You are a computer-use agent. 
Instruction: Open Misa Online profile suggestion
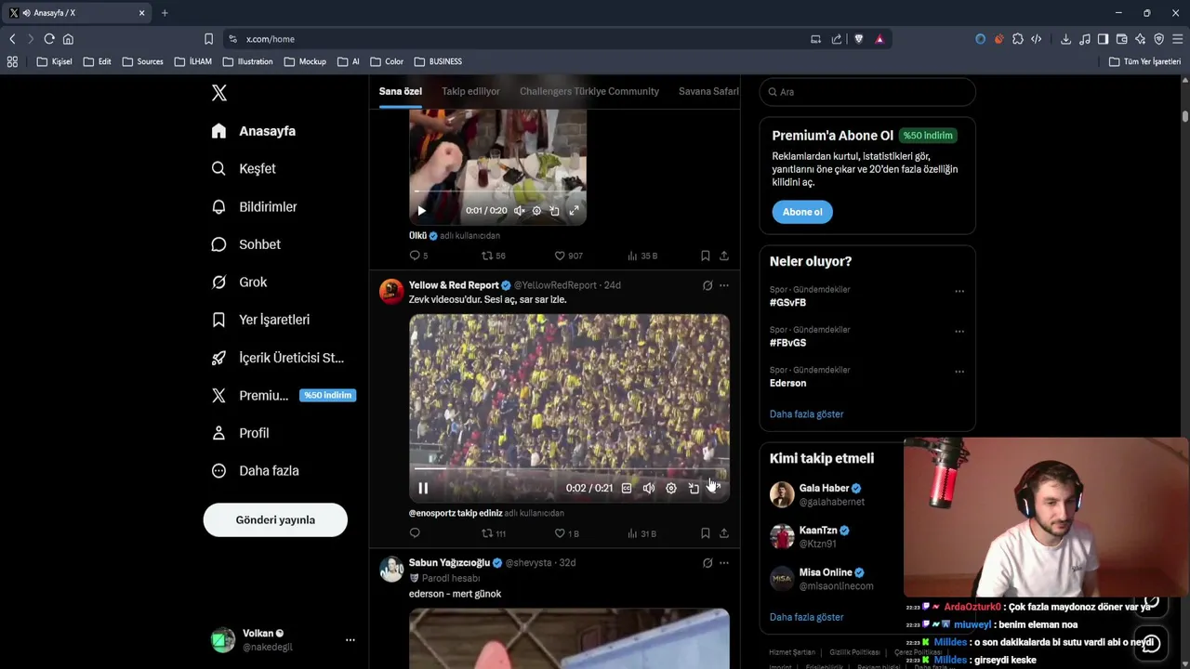click(826, 572)
